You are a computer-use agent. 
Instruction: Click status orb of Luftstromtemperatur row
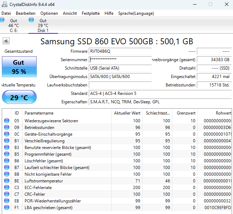coord(7,181)
